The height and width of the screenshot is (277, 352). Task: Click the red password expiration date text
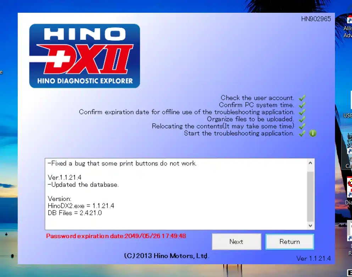[116, 236]
